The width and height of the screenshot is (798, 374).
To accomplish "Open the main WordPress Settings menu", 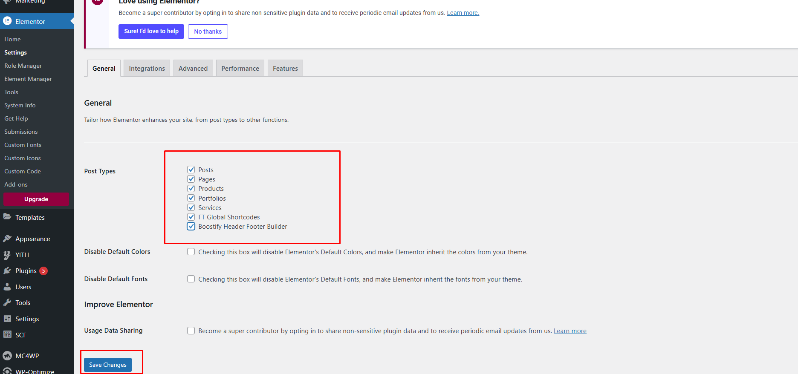I will pos(37,319).
